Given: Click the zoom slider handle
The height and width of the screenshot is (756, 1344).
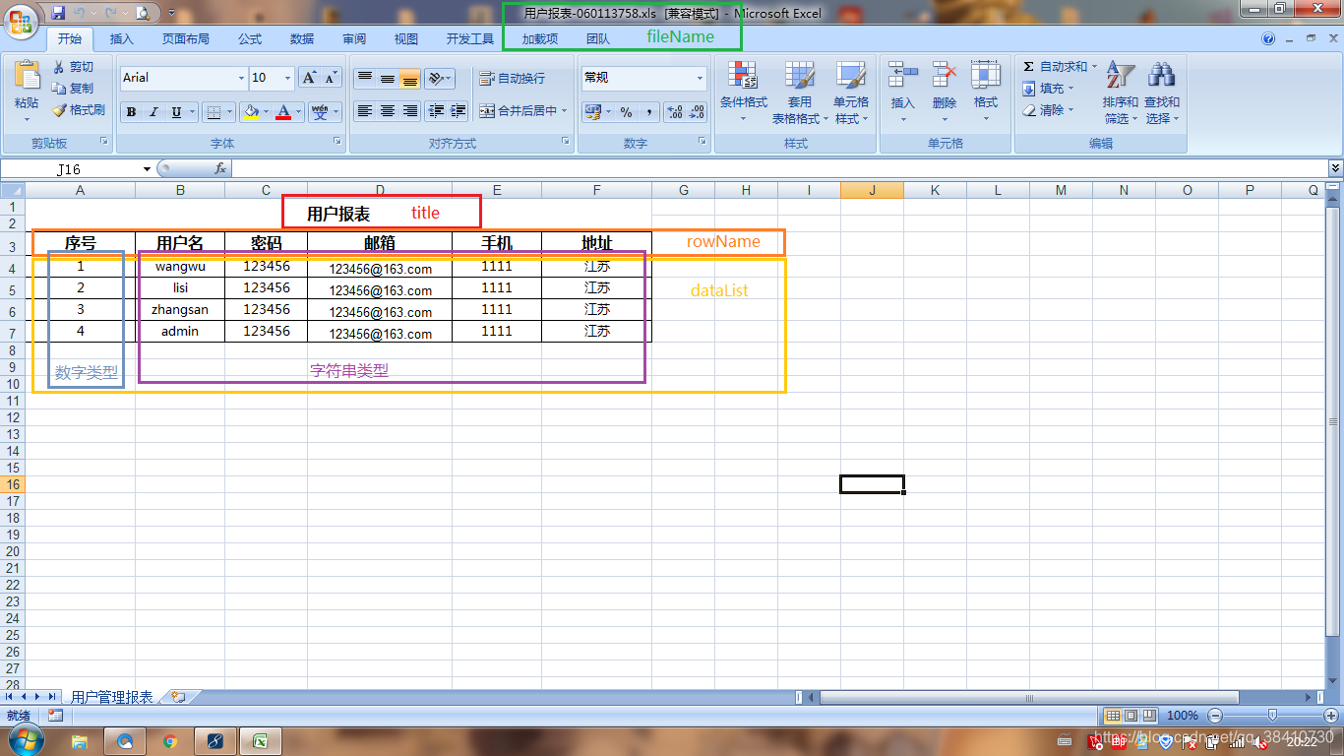Looking at the screenshot, I should [x=1272, y=716].
